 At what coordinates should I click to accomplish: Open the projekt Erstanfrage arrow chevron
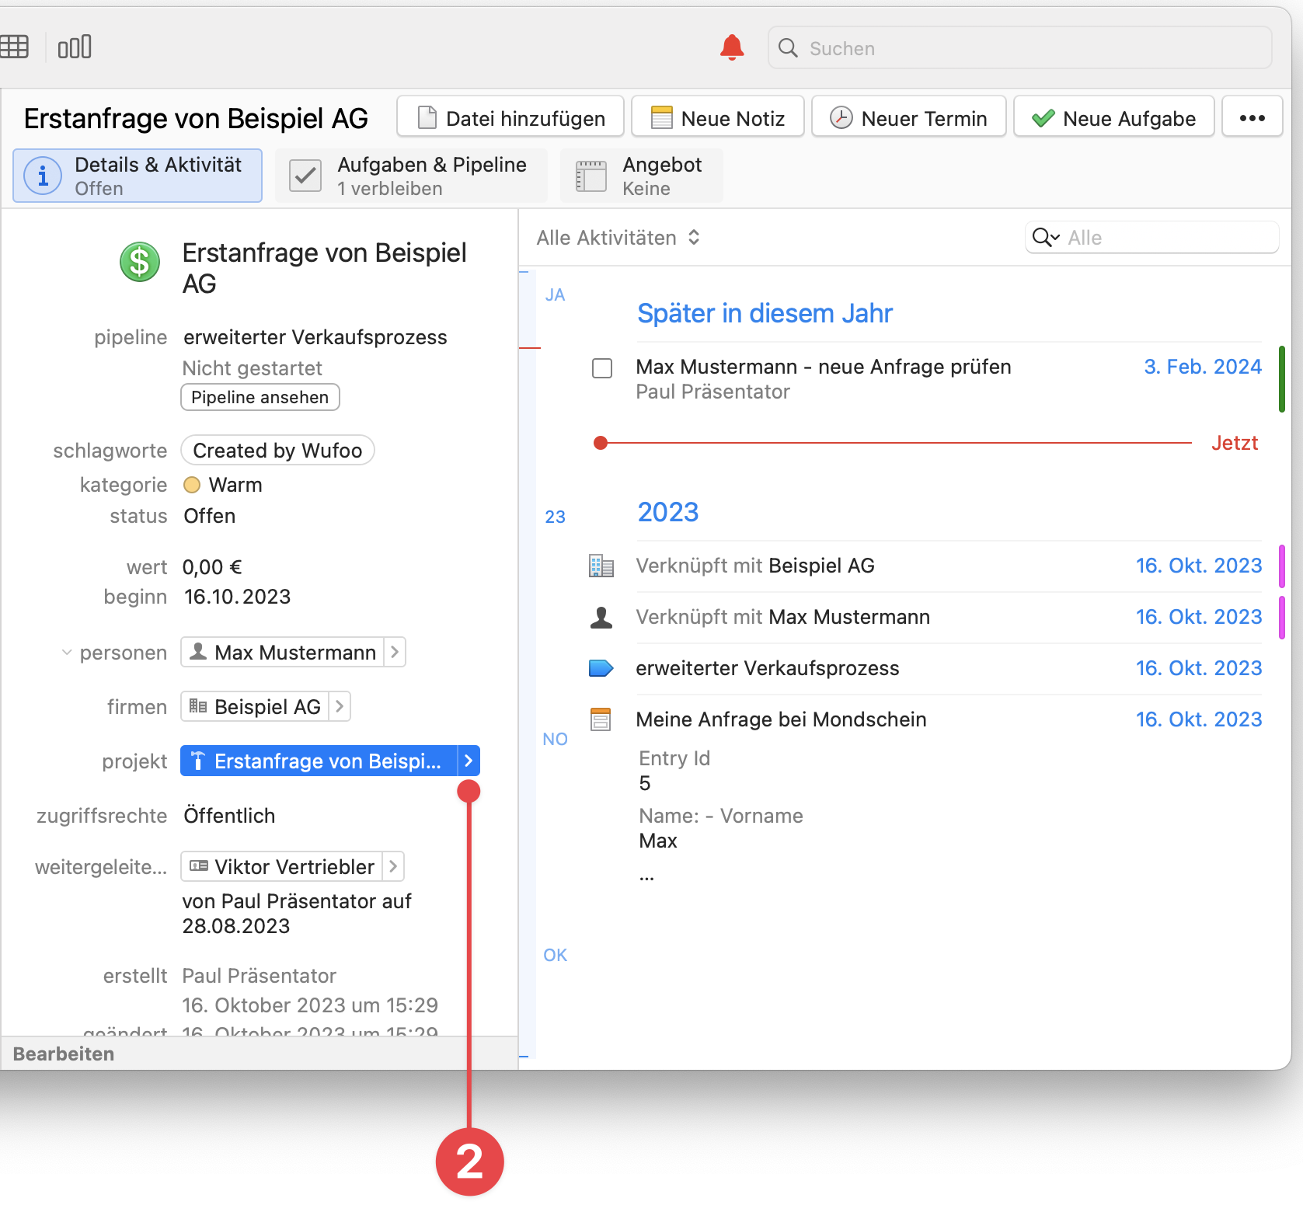point(469,761)
